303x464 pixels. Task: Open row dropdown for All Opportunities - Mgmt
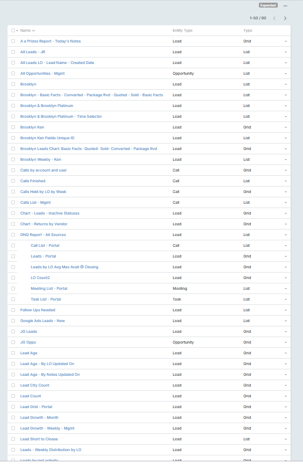coord(286,74)
